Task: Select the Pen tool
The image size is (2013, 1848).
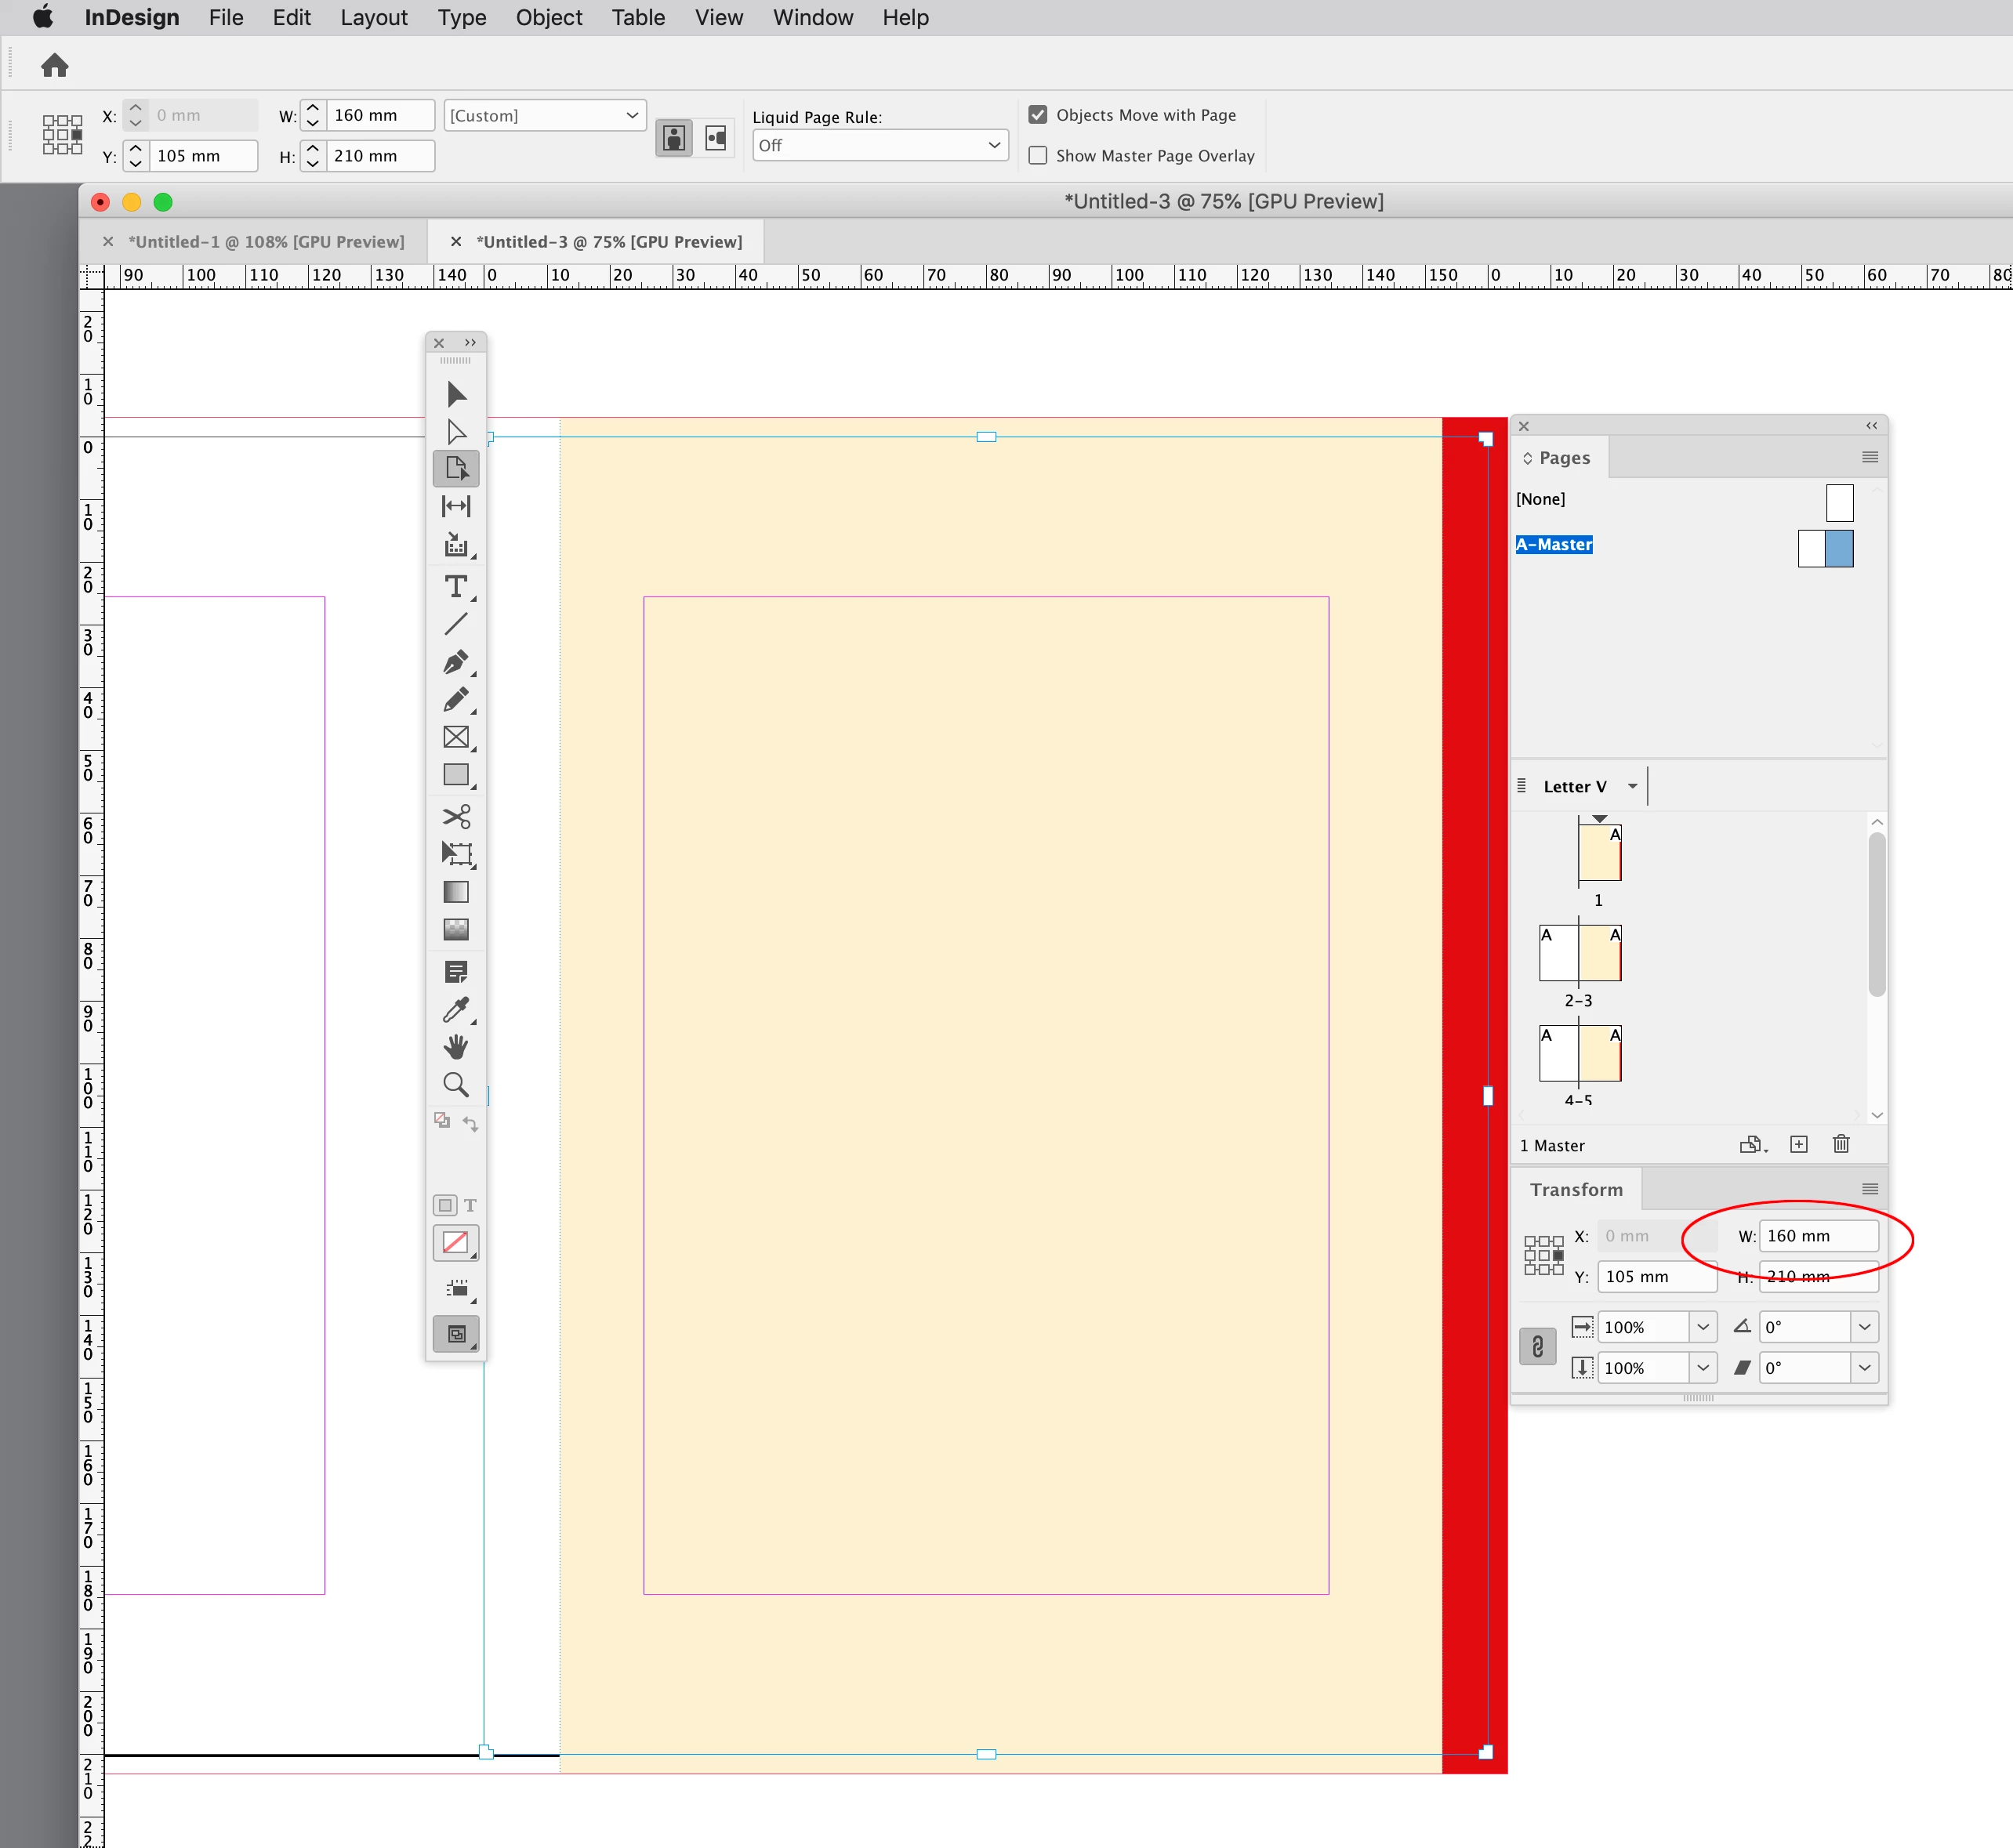Action: click(x=456, y=662)
